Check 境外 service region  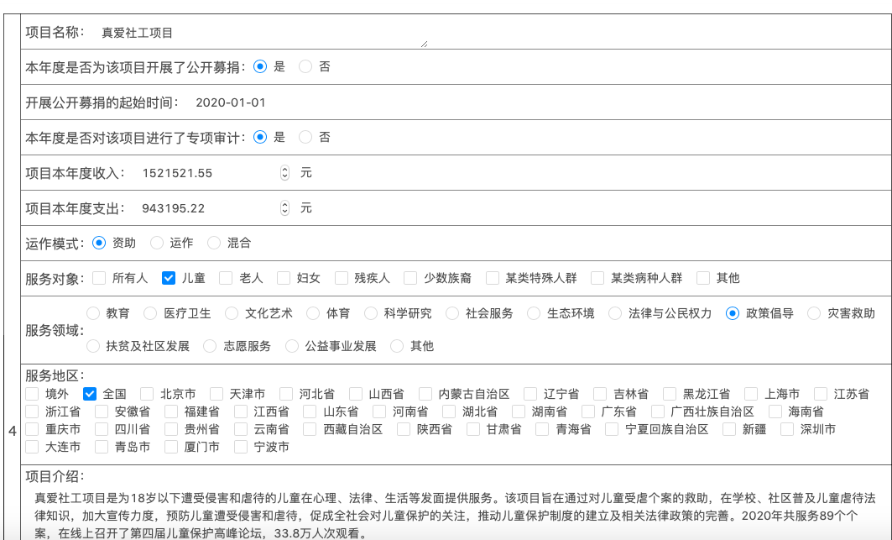(32, 394)
